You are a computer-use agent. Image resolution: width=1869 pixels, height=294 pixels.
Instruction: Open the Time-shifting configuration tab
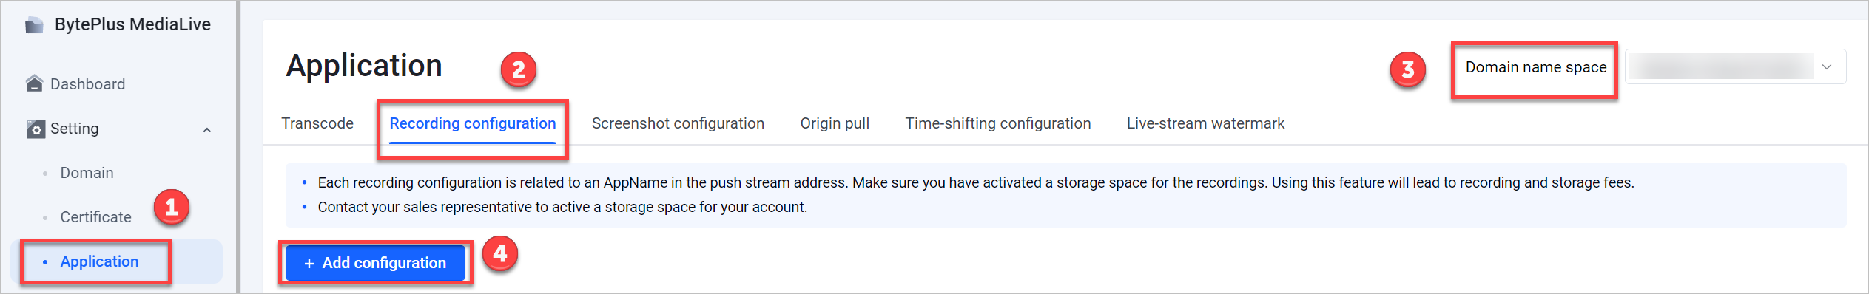(998, 123)
